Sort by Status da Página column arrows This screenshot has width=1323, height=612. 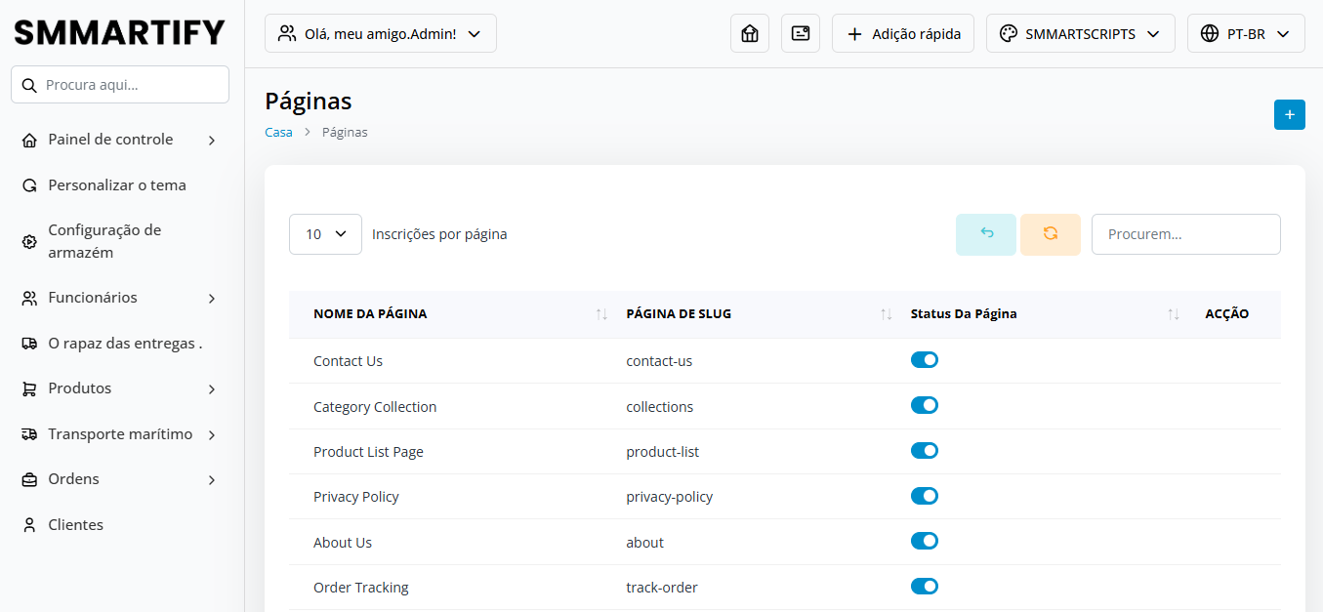click(x=1173, y=314)
